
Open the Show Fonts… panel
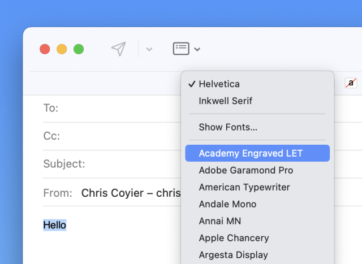[x=228, y=127]
